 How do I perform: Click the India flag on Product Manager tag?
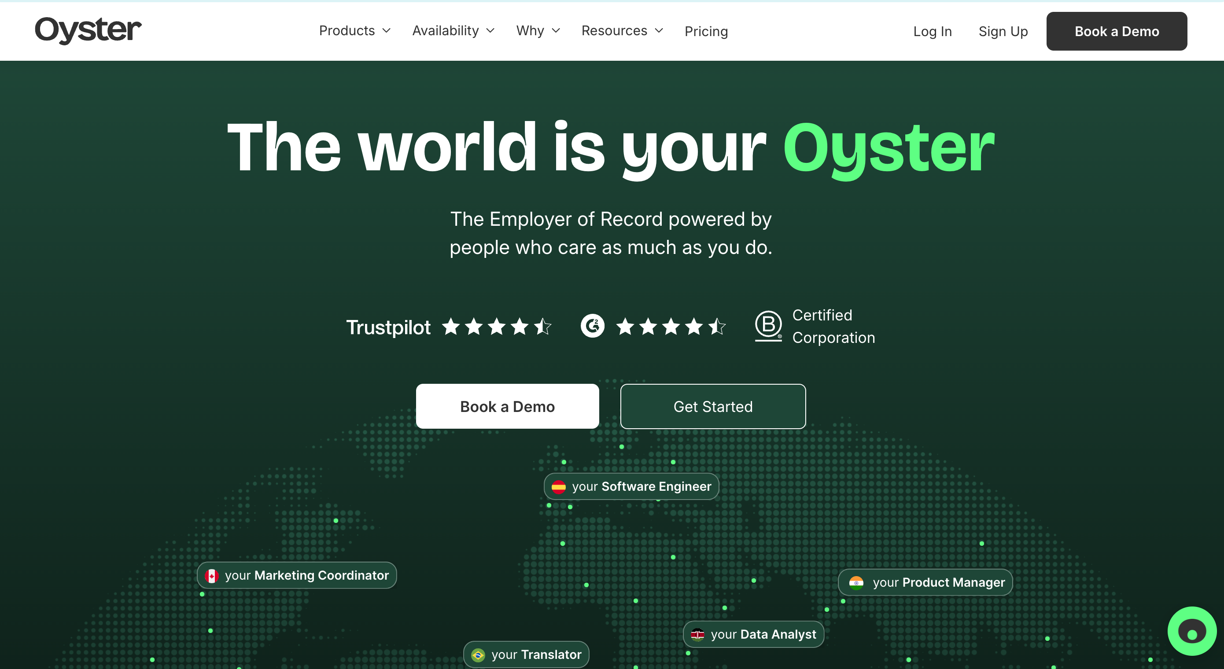coord(856,583)
